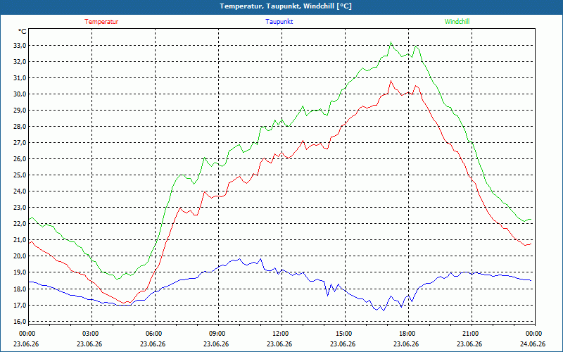This screenshot has width=563, height=352.
Task: Click the 23,0 value on the y-axis
Action: pyautogui.click(x=20, y=208)
